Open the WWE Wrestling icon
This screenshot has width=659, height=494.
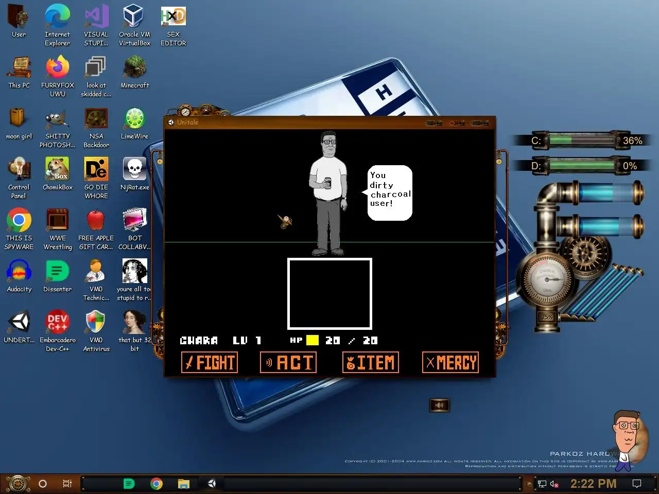pyautogui.click(x=57, y=229)
